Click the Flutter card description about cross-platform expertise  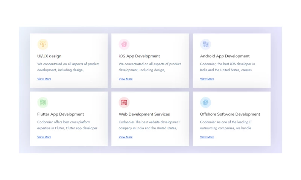click(67, 125)
